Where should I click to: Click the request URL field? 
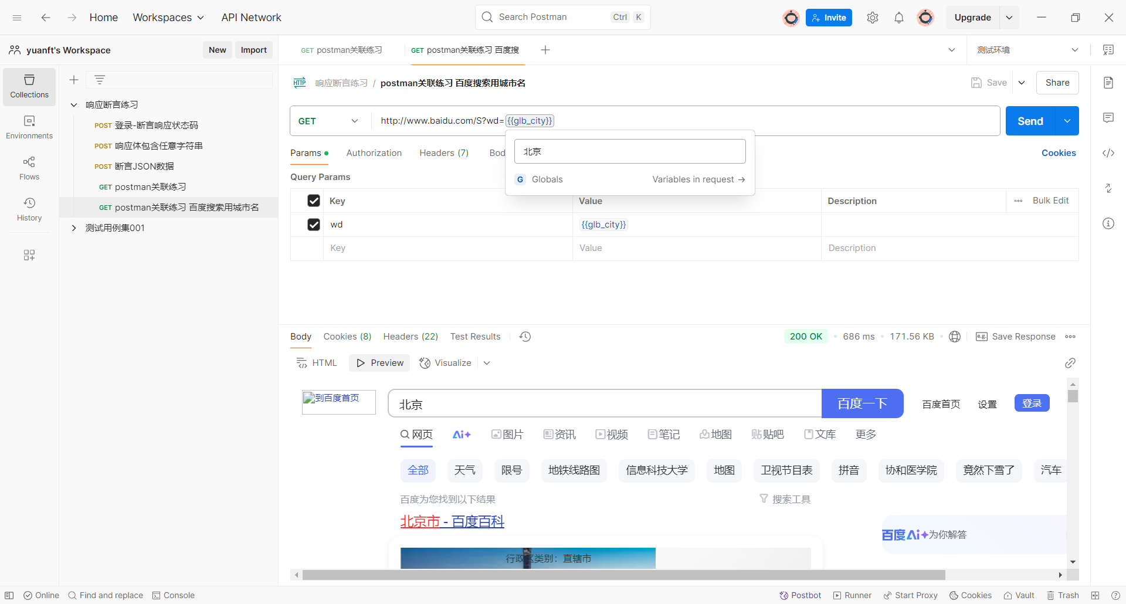(x=686, y=121)
